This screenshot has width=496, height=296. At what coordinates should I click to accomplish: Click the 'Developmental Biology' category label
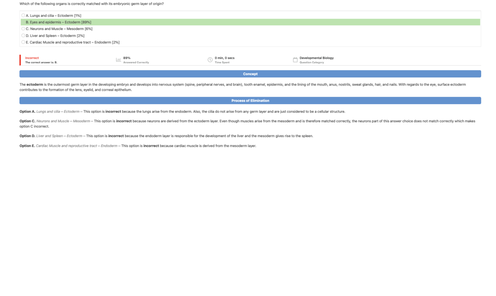click(316, 58)
